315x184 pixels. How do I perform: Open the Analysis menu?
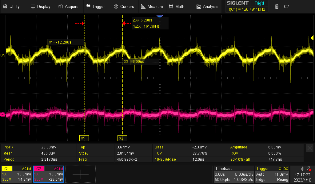point(207,7)
